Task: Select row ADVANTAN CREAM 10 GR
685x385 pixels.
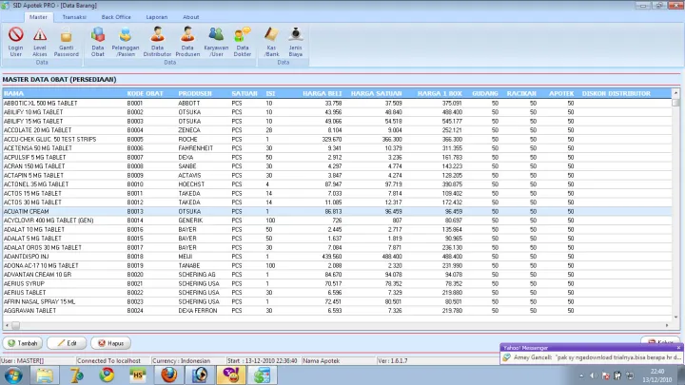Action: (x=337, y=275)
